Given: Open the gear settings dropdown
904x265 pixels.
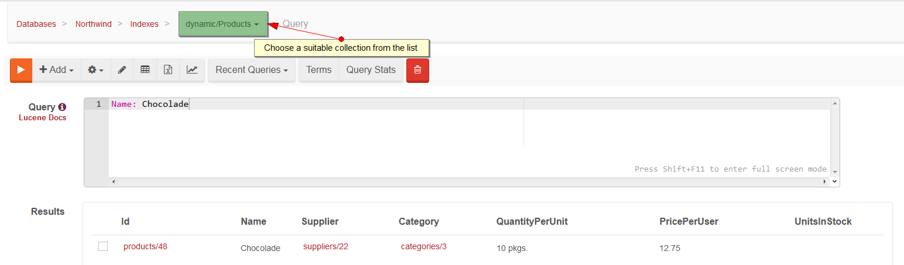Looking at the screenshot, I should tap(95, 70).
